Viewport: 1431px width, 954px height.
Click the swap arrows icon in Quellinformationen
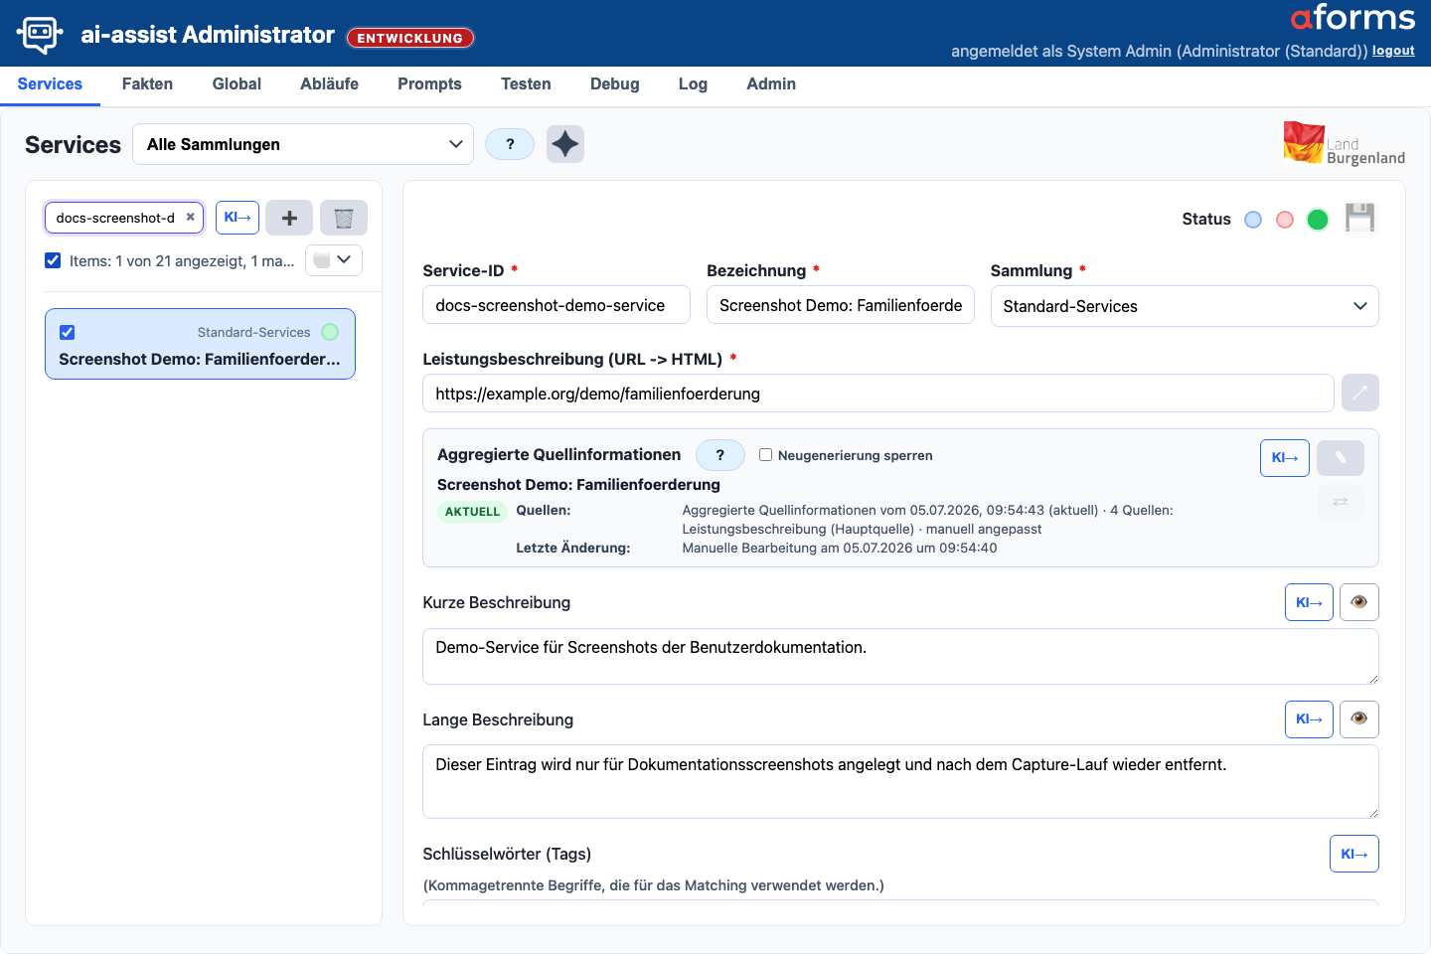pos(1341,502)
